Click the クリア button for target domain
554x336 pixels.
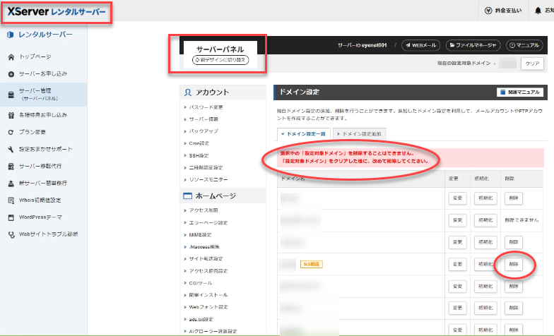532,64
